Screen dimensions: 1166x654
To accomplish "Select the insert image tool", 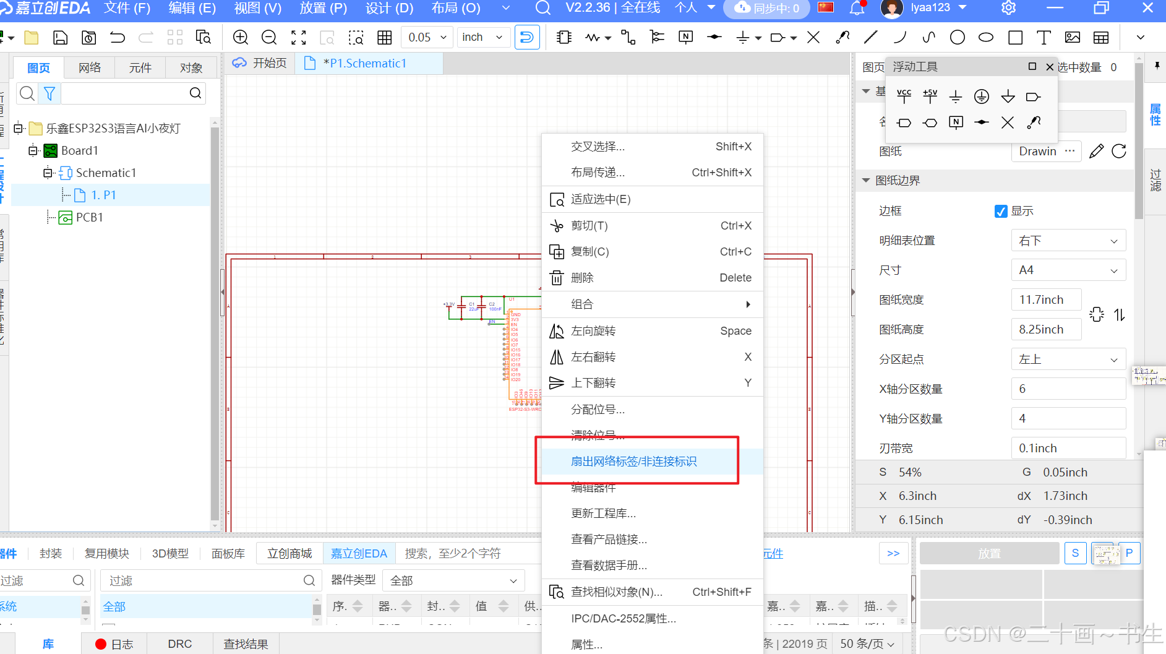I will tap(1073, 38).
